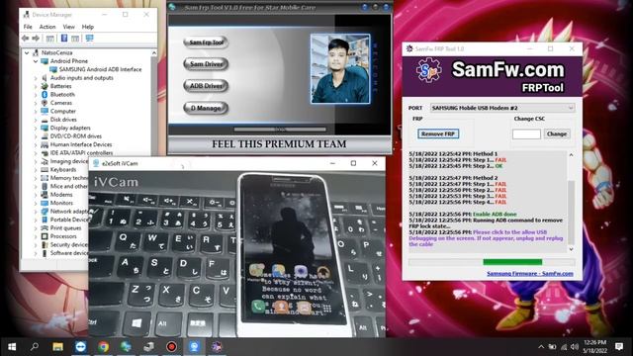Click the ADB Driver button
This screenshot has width=633, height=356.
click(206, 86)
